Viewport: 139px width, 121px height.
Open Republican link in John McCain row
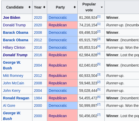58,83
